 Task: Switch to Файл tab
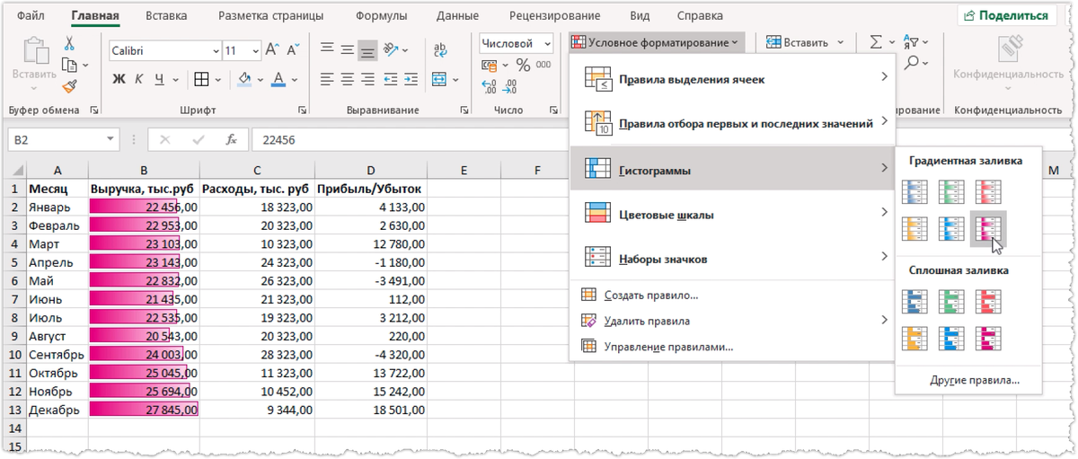point(31,15)
